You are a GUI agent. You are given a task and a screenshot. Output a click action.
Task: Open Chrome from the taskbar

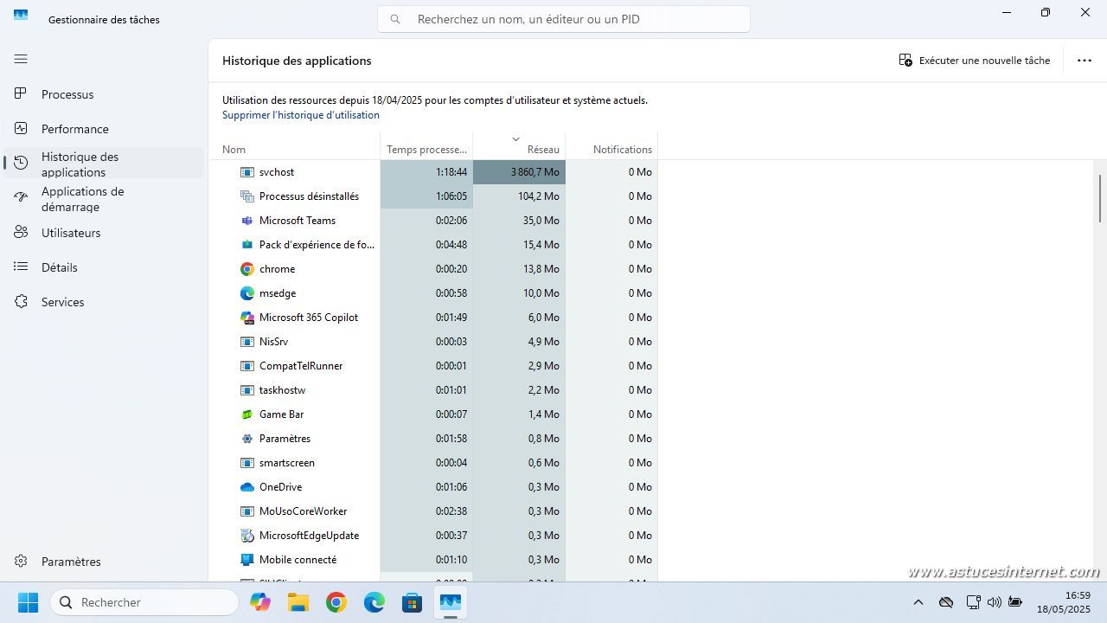point(336,602)
